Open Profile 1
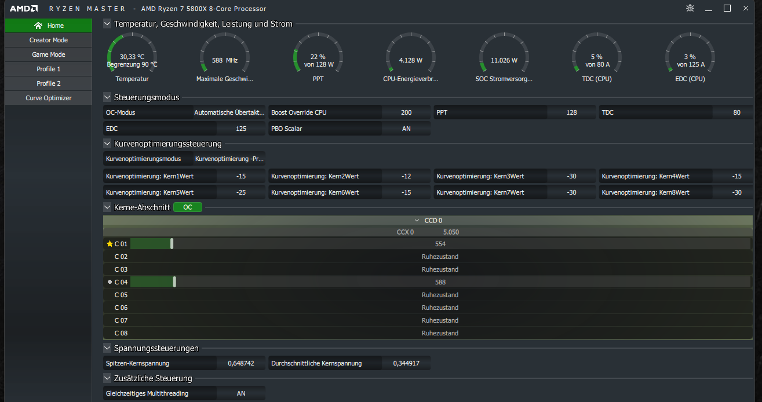 click(x=49, y=69)
